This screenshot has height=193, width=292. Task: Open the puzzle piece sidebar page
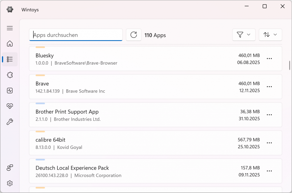[10, 75]
